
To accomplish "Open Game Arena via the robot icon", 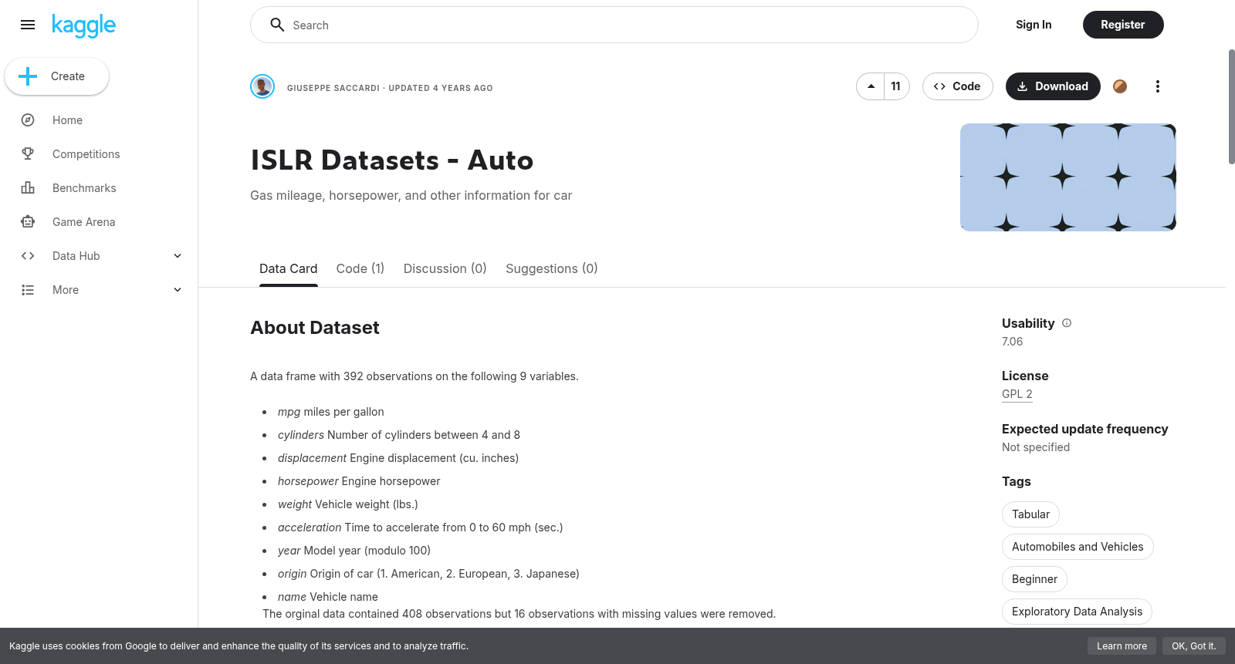I will point(28,222).
